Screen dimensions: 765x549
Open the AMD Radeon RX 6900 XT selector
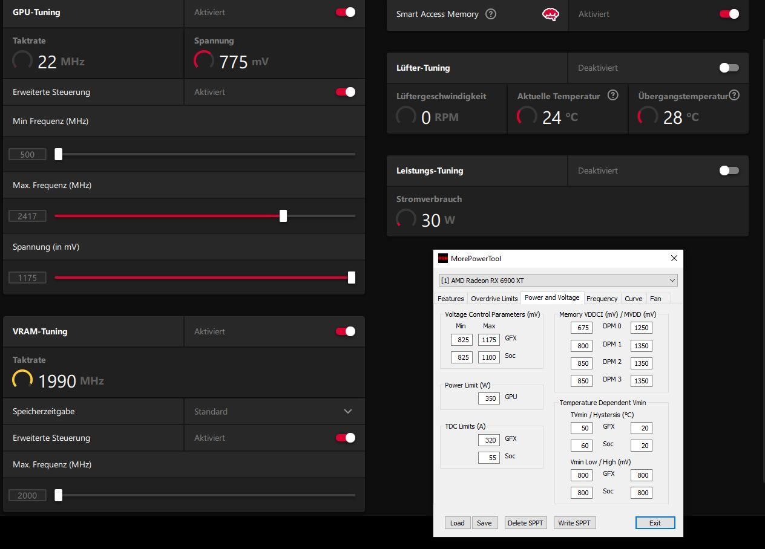pyautogui.click(x=558, y=281)
